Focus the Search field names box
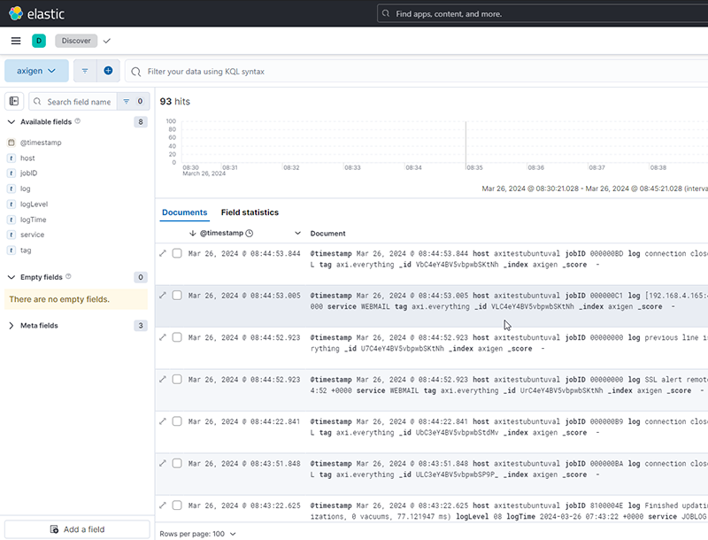 point(73,102)
